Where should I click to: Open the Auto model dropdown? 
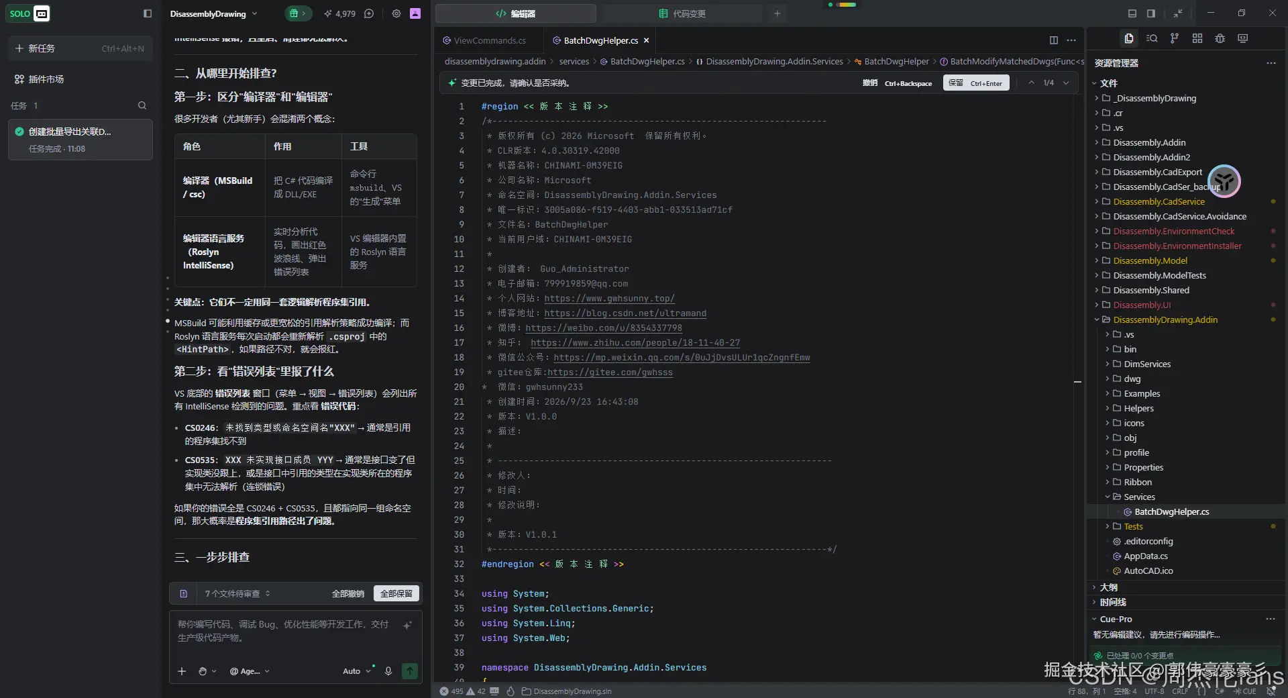(x=357, y=670)
